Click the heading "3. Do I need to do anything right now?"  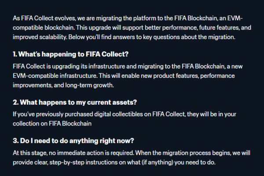(x=73, y=141)
